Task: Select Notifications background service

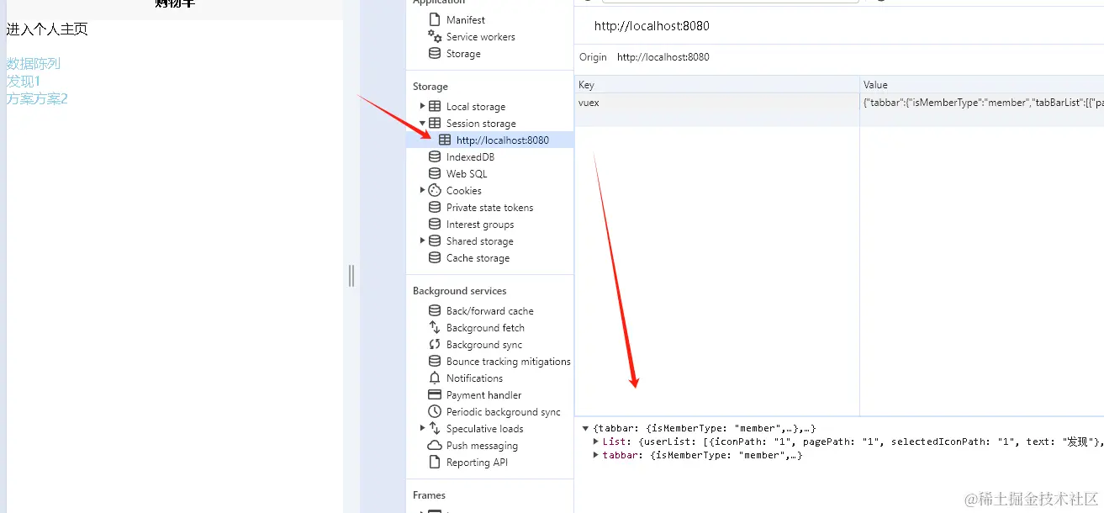Action: pyautogui.click(x=474, y=378)
